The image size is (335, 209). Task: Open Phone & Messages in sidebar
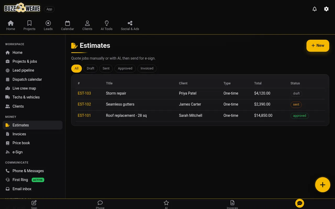pyautogui.click(x=32, y=171)
